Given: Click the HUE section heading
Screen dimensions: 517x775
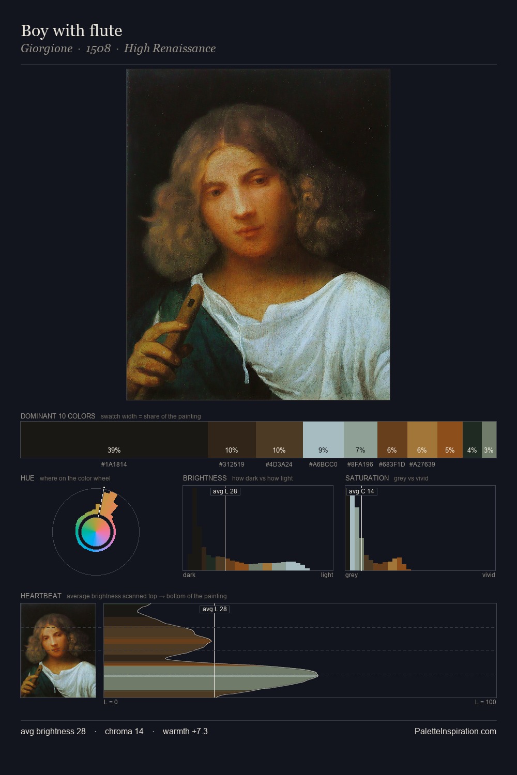Looking at the screenshot, I should coord(27,478).
